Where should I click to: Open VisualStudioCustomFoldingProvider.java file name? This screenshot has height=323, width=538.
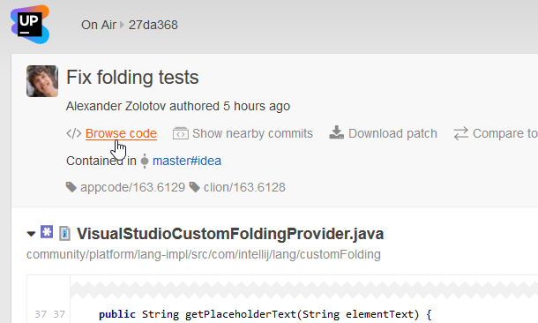click(230, 234)
